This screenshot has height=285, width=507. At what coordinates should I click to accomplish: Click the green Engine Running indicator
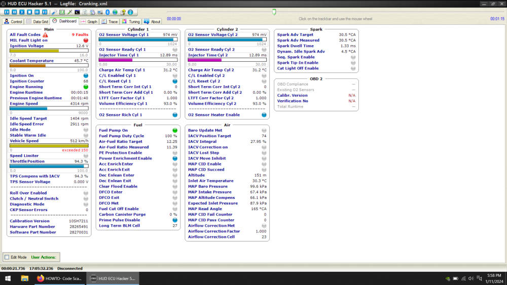pos(86,87)
